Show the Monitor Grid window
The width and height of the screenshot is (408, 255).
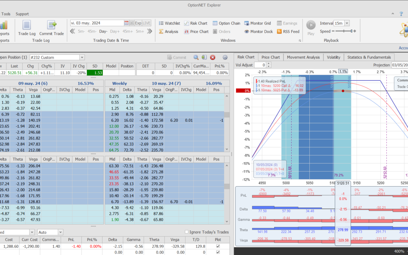259,23
